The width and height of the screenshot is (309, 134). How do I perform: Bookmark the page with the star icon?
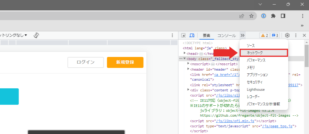[x=251, y=16]
